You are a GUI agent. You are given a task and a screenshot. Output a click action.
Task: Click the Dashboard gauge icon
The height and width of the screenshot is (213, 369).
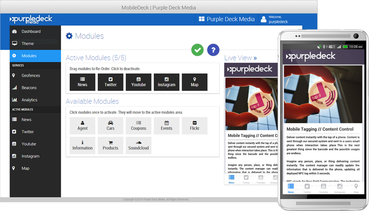pos(14,31)
